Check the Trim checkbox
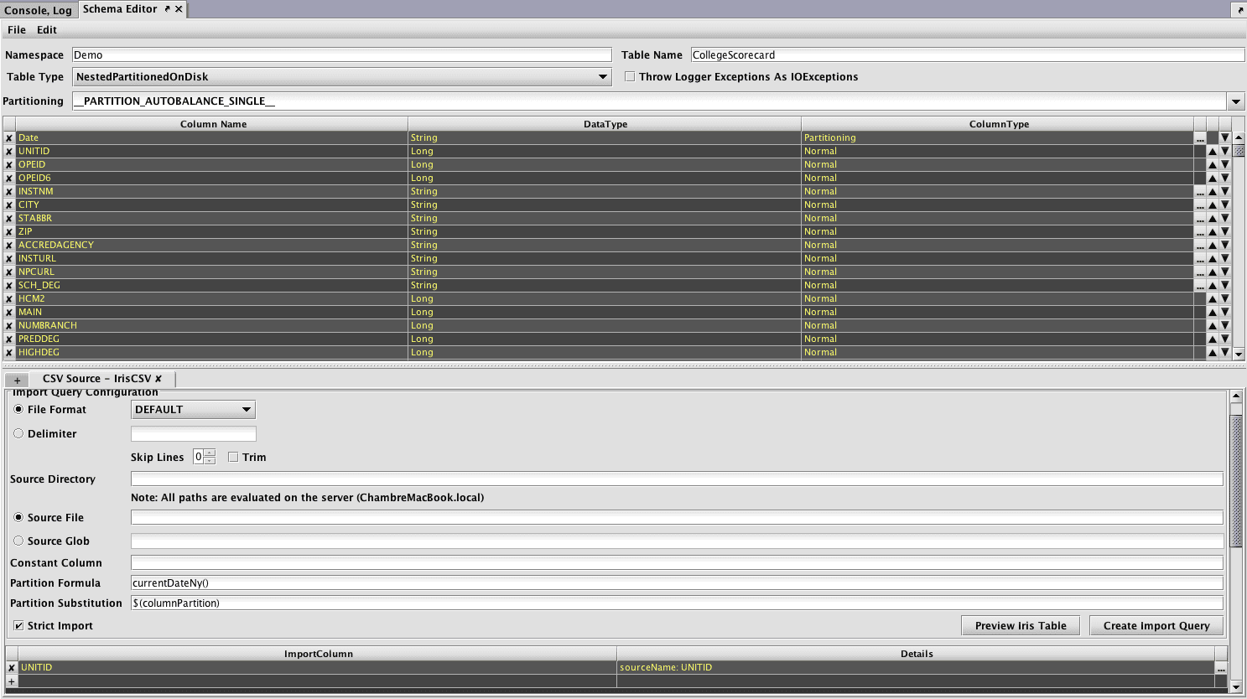 tap(233, 458)
